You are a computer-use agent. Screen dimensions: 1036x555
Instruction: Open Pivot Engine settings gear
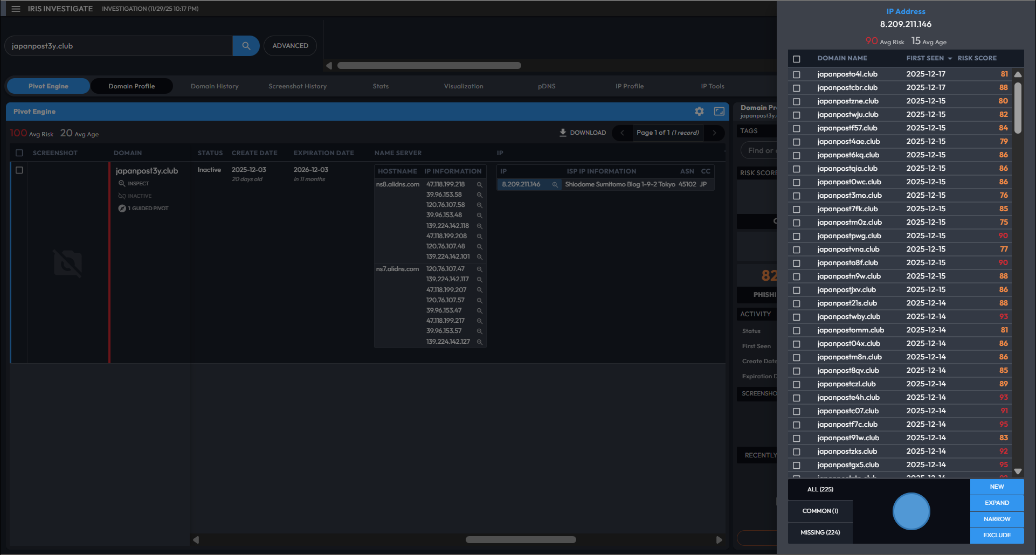(699, 112)
